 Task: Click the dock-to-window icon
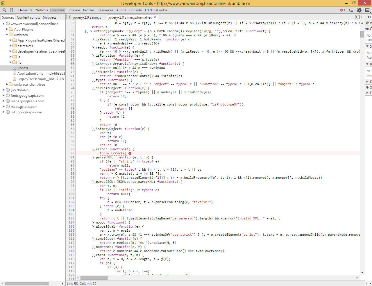(367, 10)
